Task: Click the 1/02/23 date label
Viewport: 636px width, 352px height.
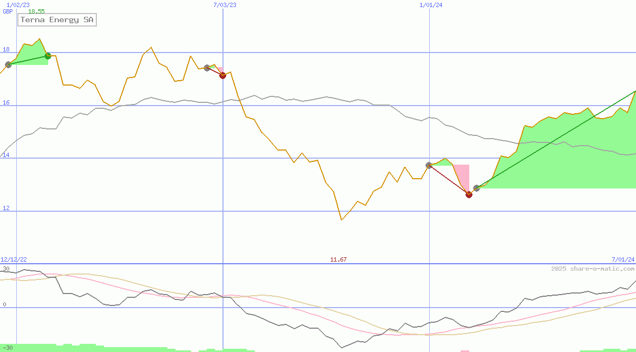Action: (18, 5)
